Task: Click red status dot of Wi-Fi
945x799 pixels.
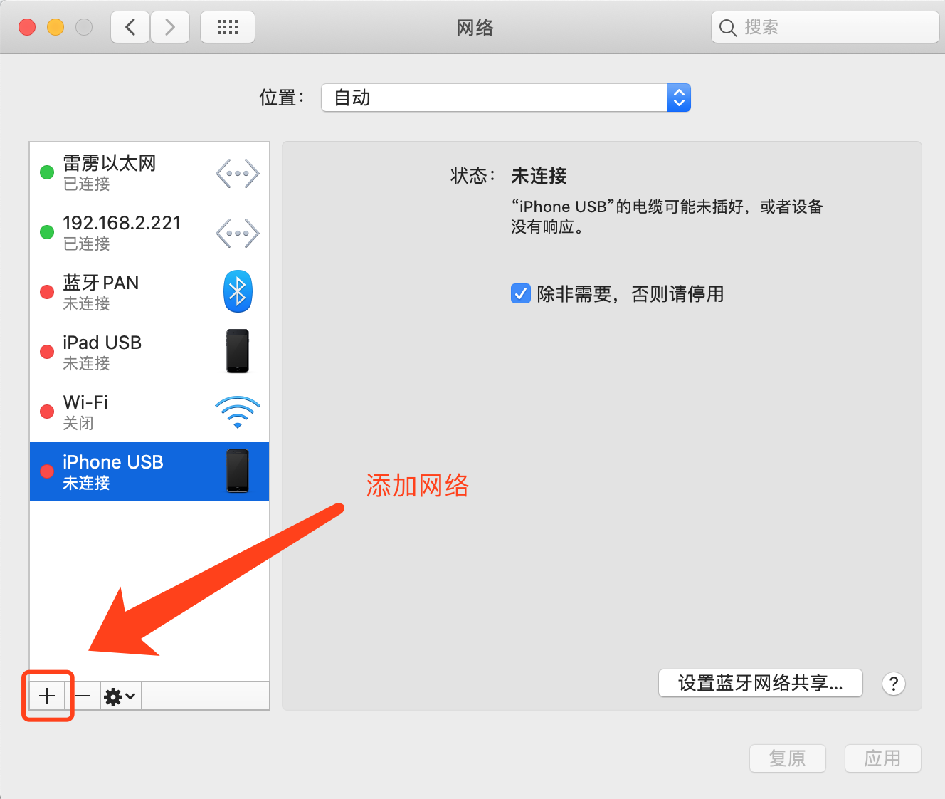Action: coord(47,412)
